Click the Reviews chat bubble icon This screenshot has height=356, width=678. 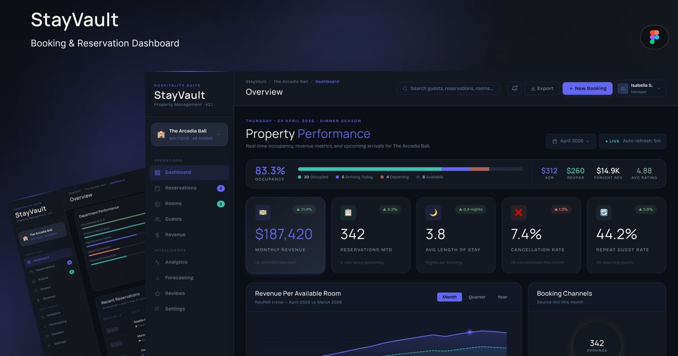point(158,293)
